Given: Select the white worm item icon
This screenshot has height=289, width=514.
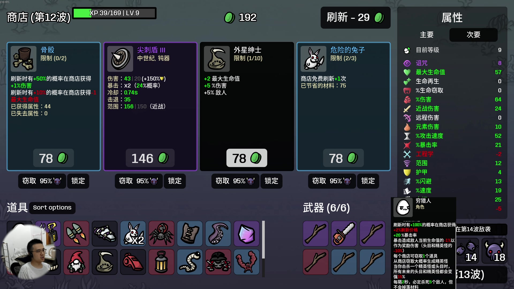Looking at the screenshot, I should [x=190, y=262].
